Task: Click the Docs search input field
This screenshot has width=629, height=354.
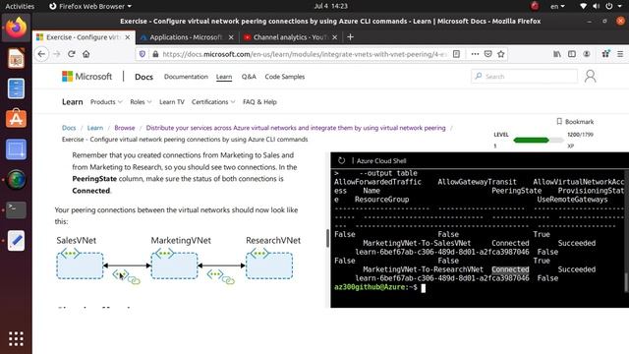Action: click(524, 77)
